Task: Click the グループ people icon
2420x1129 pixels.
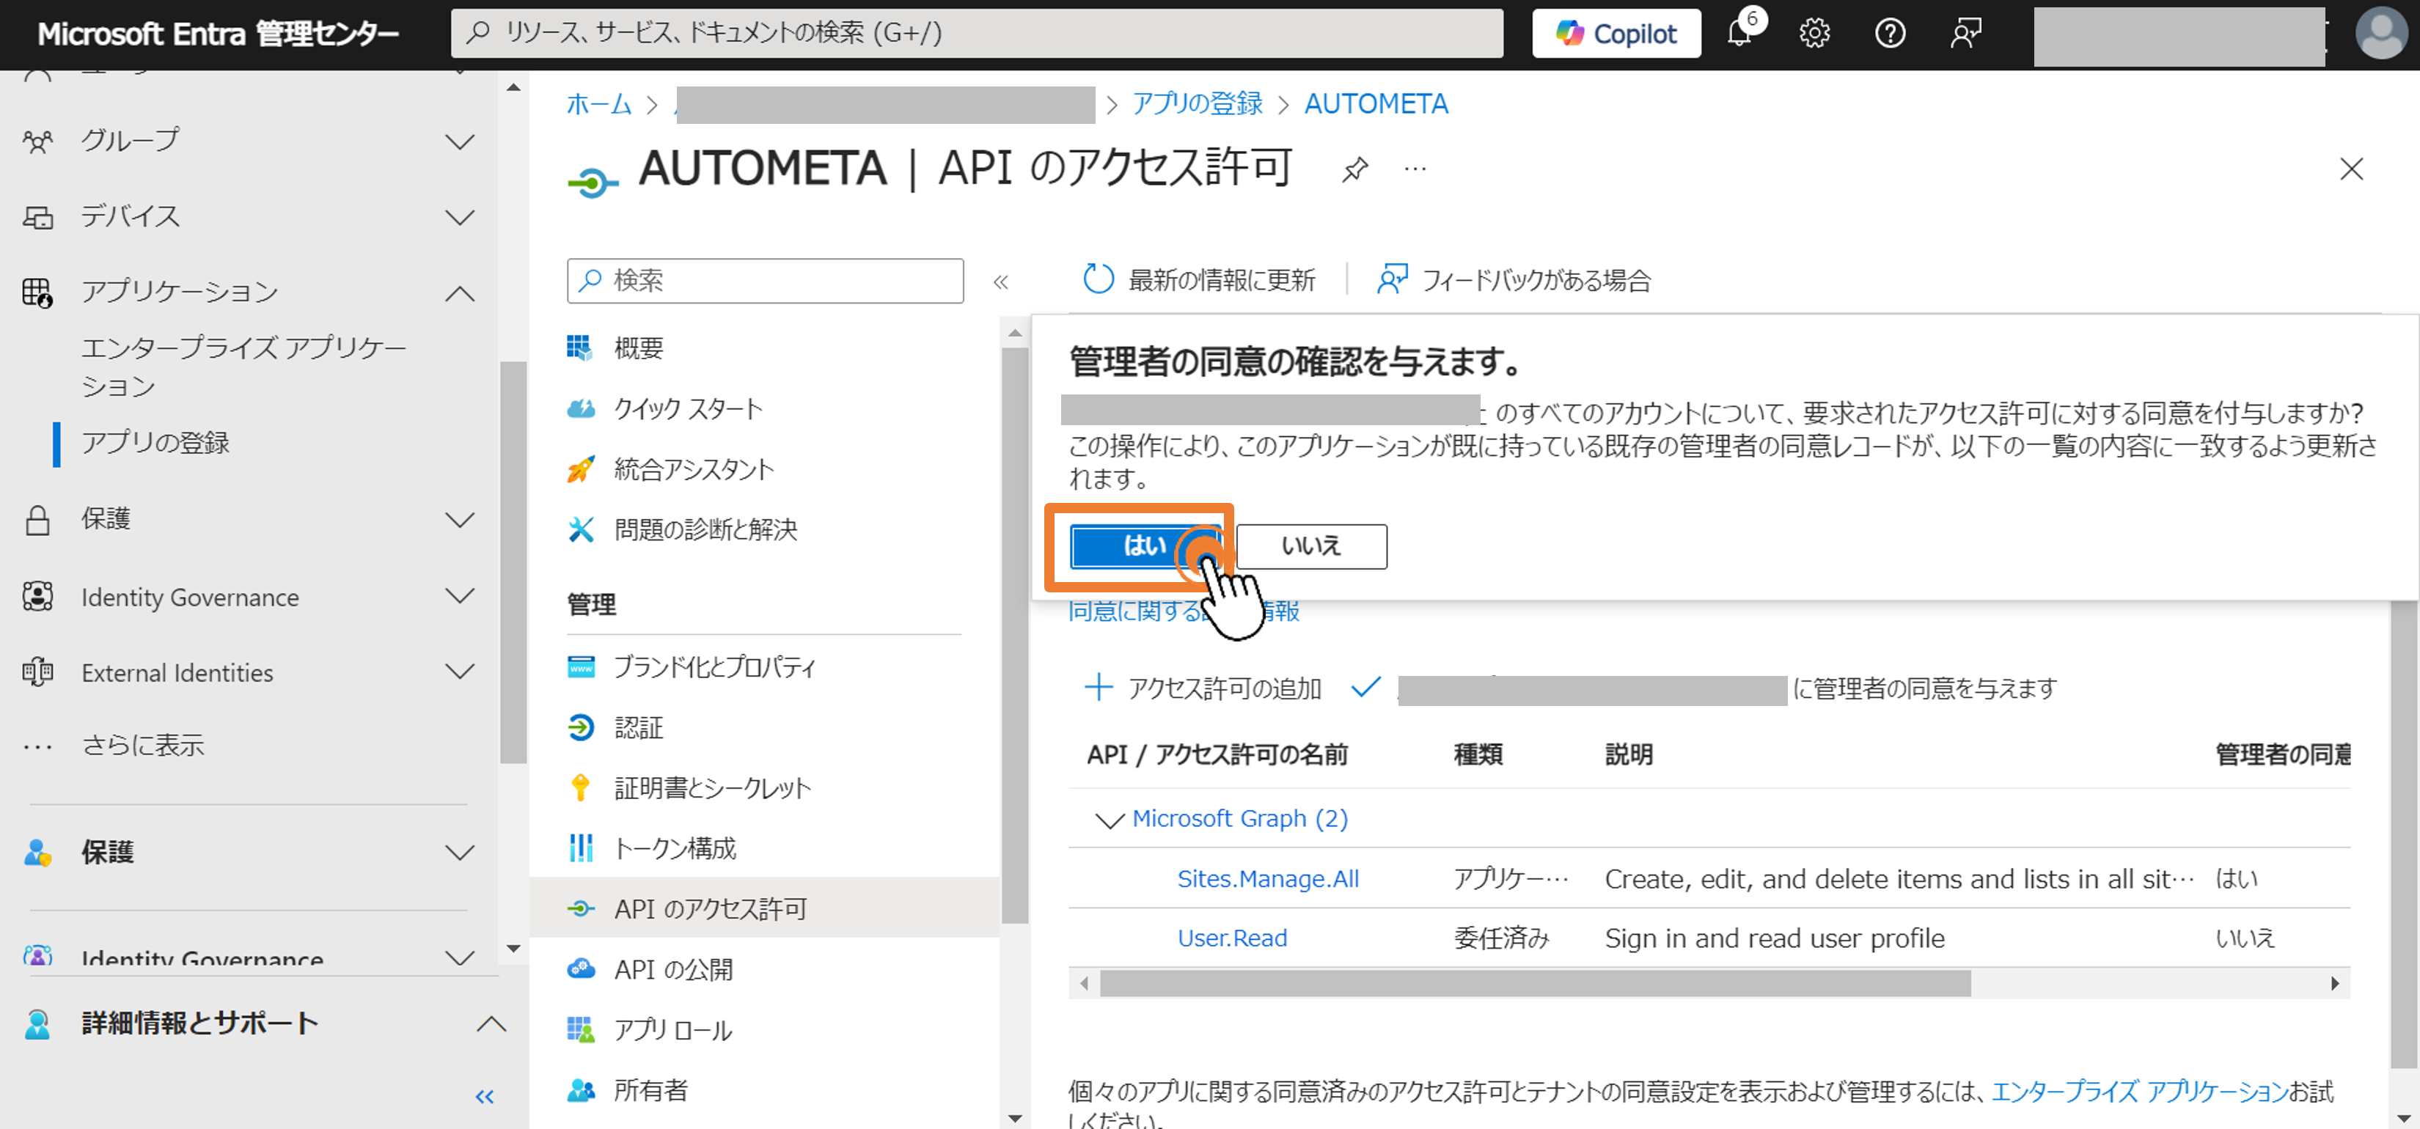Action: pyautogui.click(x=37, y=141)
